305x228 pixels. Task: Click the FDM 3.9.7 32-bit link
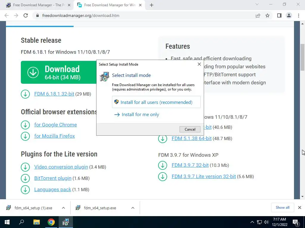tap(190, 165)
